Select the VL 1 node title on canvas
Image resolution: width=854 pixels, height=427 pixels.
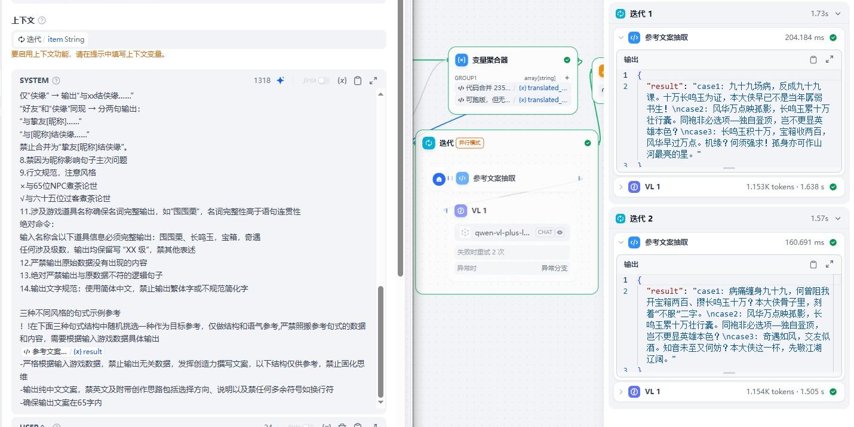tap(479, 211)
